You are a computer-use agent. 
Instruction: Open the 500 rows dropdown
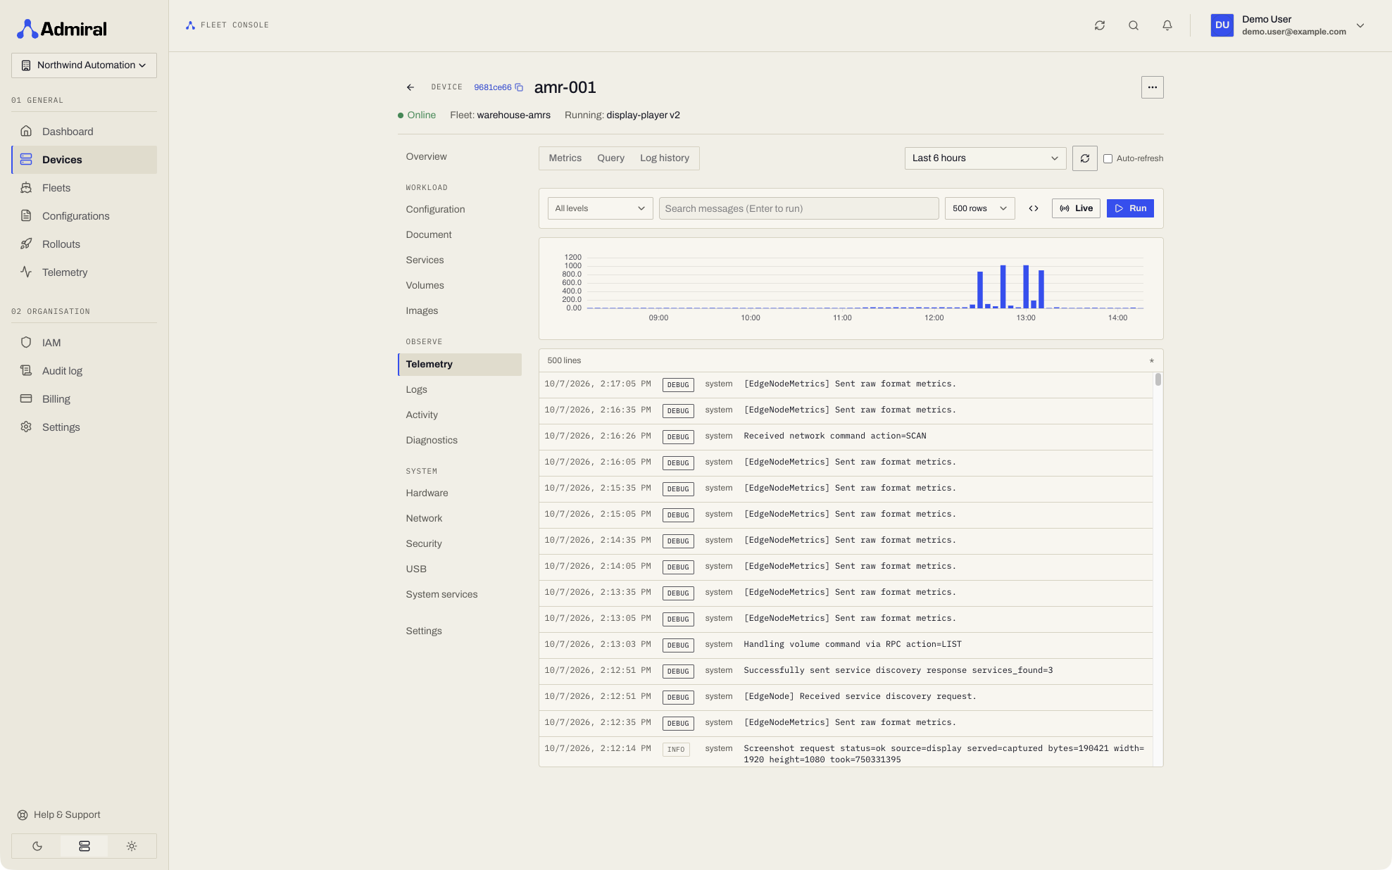pos(979,208)
